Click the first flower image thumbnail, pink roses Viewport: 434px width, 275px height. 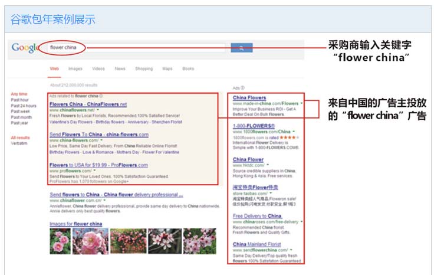(x=60, y=241)
